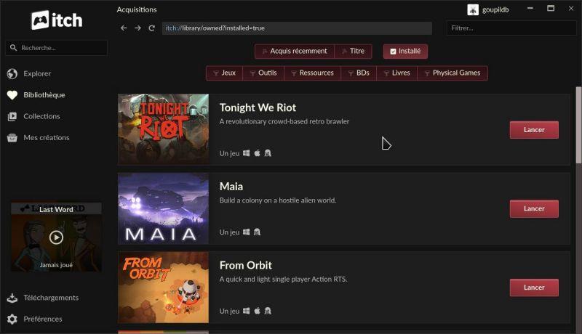Click the itch://library address bar
Image resolution: width=582 pixels, height=334 pixels.
point(297,28)
